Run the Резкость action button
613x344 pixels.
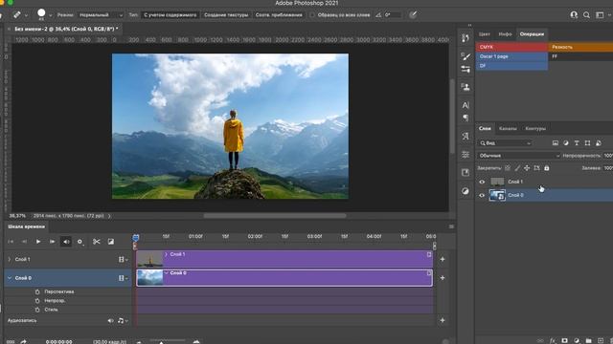pyautogui.click(x=580, y=47)
